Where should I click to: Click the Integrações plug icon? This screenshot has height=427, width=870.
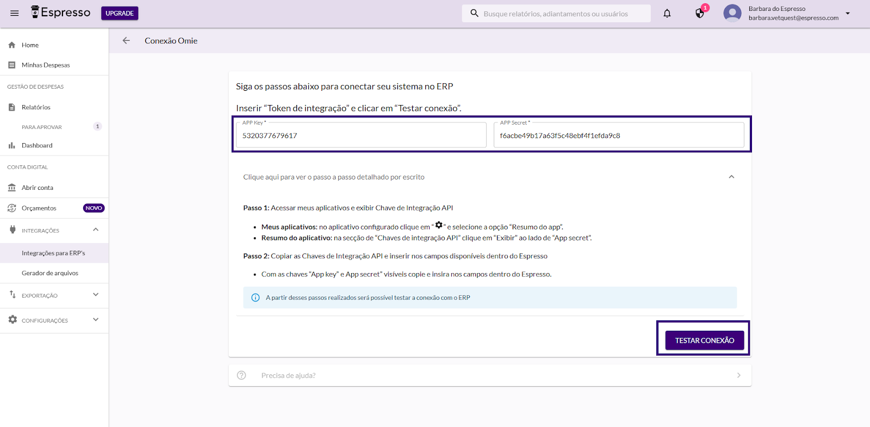(13, 230)
